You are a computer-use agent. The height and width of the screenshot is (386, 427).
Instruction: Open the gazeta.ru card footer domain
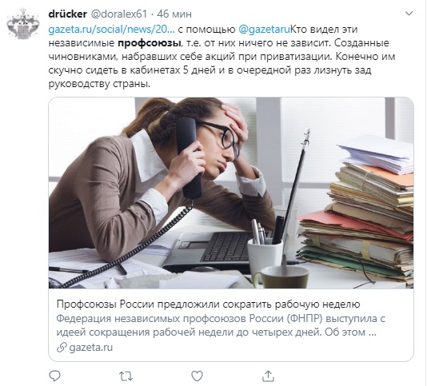point(91,348)
